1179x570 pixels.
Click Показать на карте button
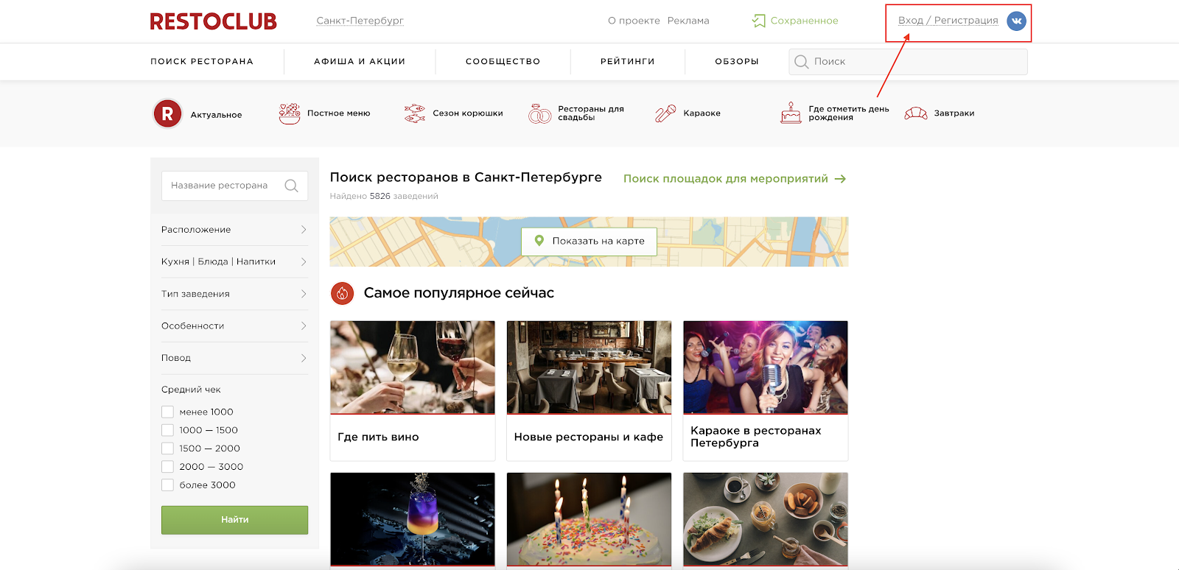[589, 241]
